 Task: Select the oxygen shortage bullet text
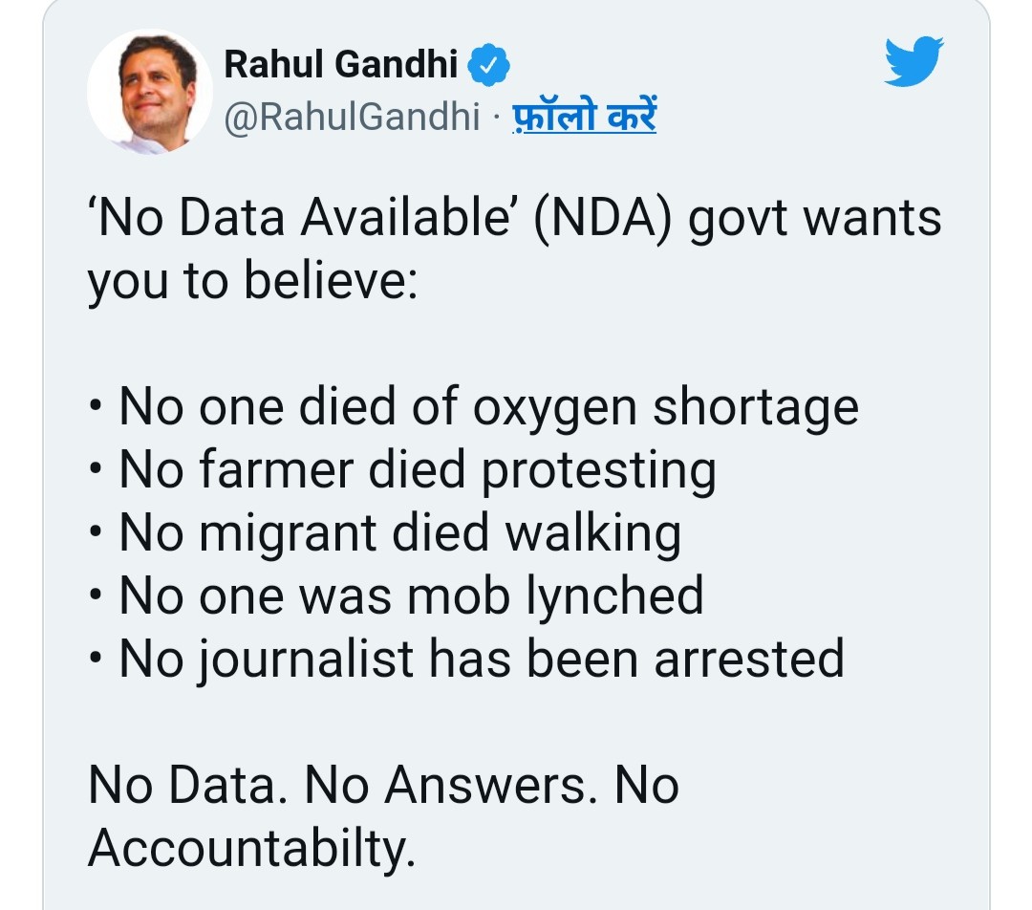(488, 408)
